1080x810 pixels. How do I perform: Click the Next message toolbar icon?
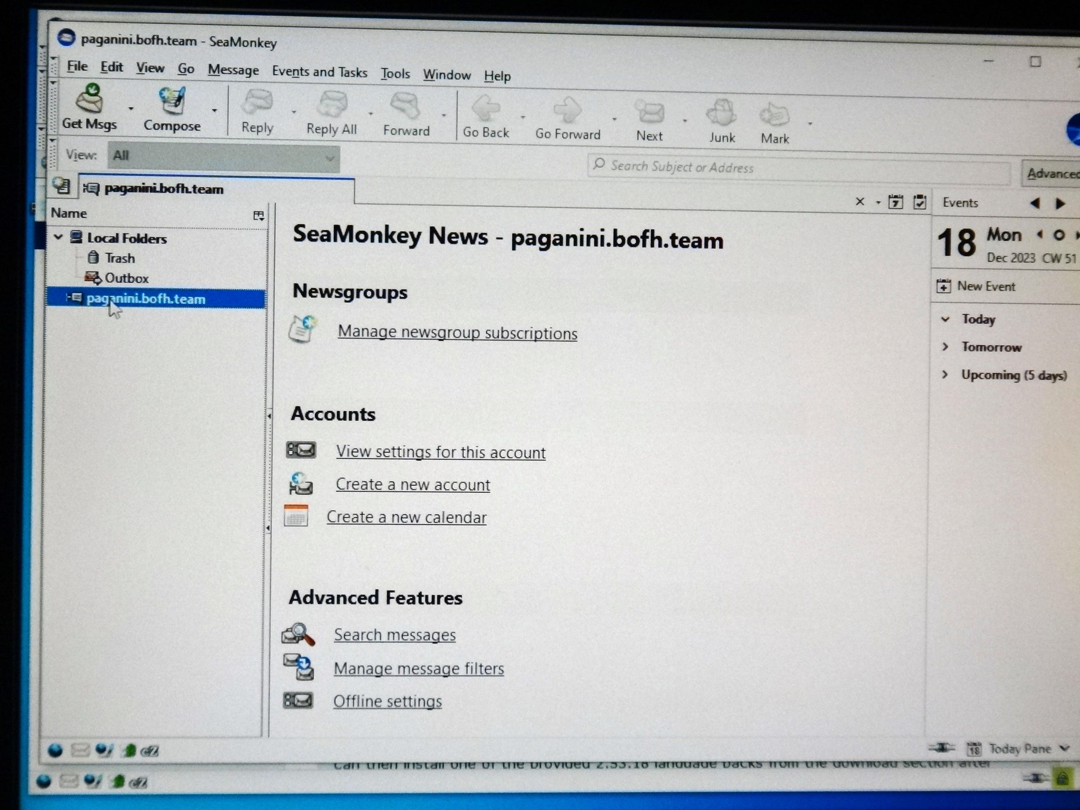[649, 120]
